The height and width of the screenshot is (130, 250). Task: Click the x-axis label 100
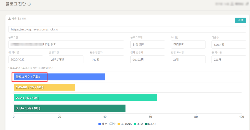[x=241, y=117]
